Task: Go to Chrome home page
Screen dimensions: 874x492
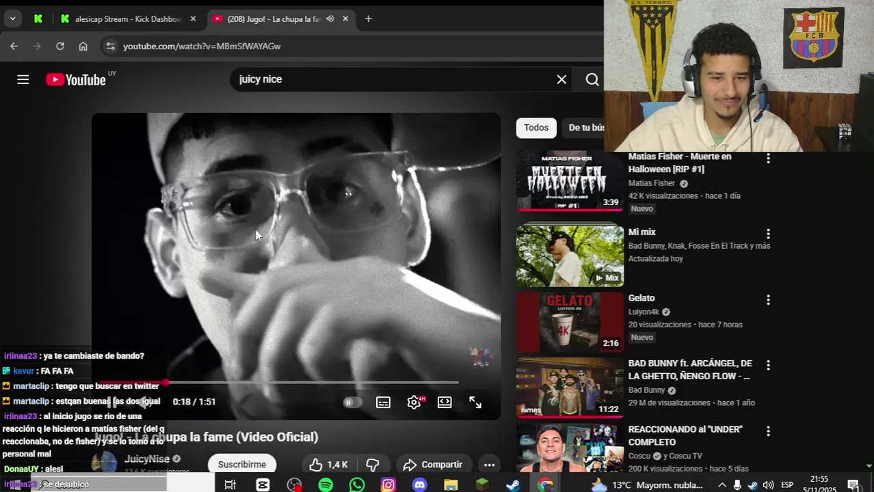Action: [x=83, y=46]
